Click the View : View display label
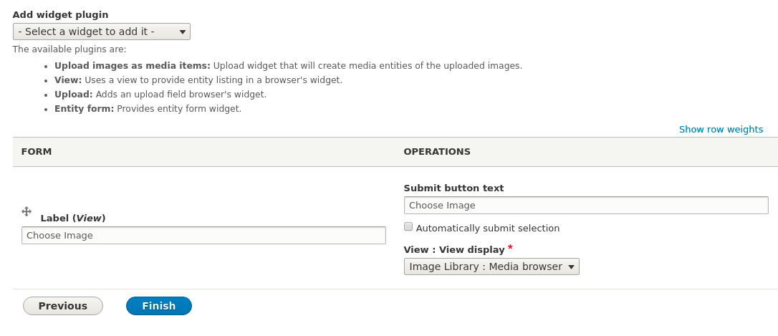Screen dimensions: 778x336 [x=454, y=249]
